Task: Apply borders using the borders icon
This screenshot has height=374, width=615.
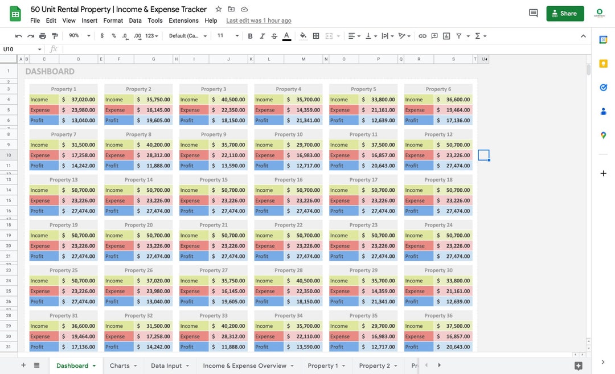Action: click(315, 35)
